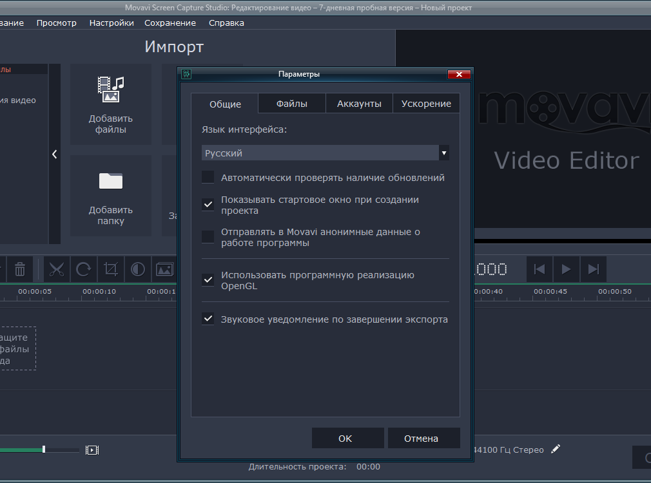
Task: Click the Язык интерфейса label
Action: coord(244,129)
